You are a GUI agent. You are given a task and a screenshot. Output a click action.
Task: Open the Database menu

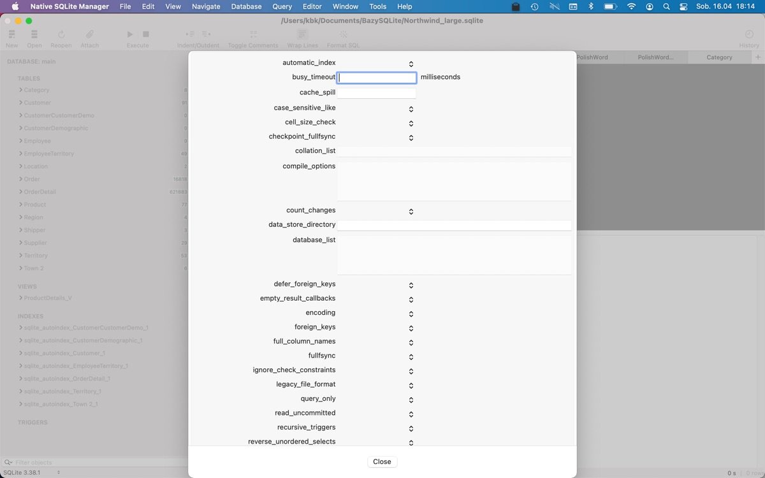246,6
